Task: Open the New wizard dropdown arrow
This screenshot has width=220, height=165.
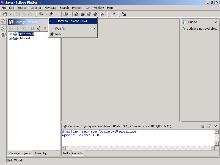Action: (10, 14)
